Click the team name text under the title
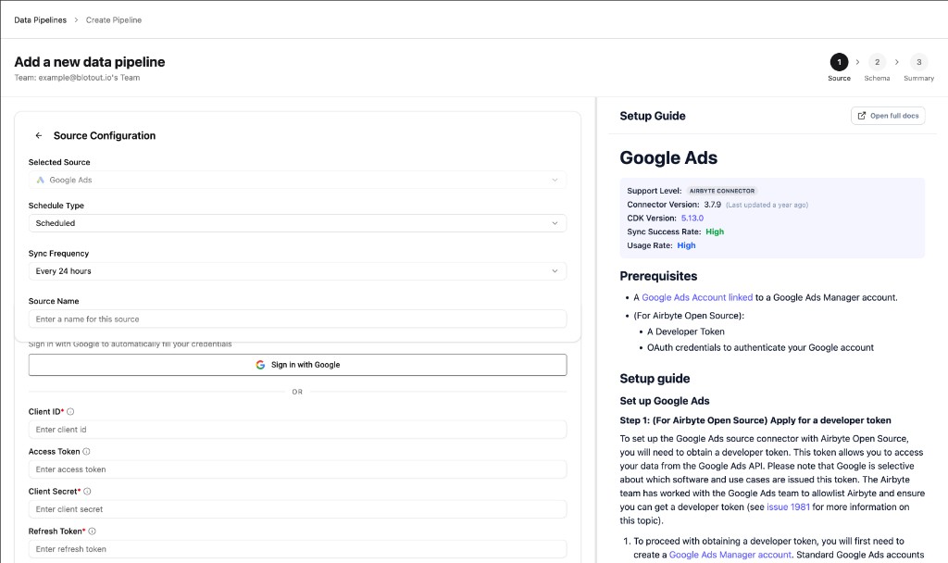This screenshot has width=948, height=563. coord(77,78)
